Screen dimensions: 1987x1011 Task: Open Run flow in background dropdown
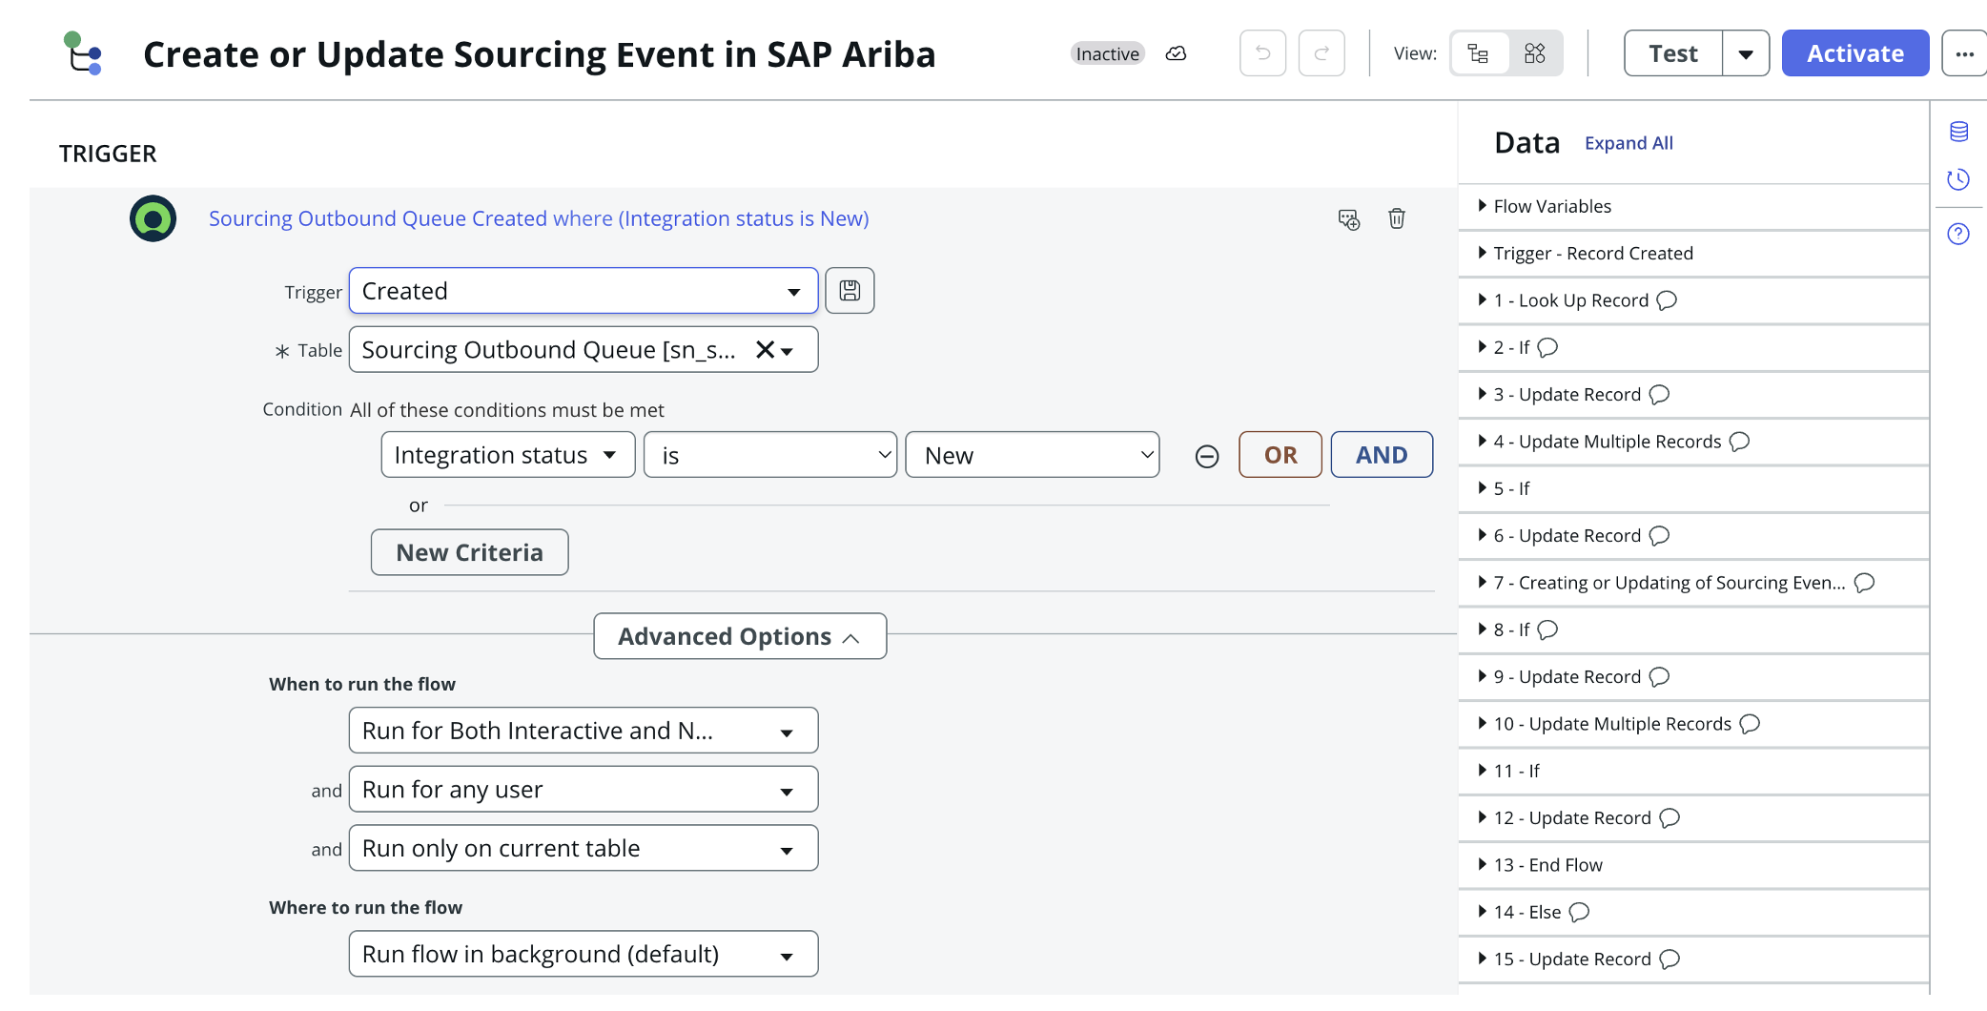(584, 954)
